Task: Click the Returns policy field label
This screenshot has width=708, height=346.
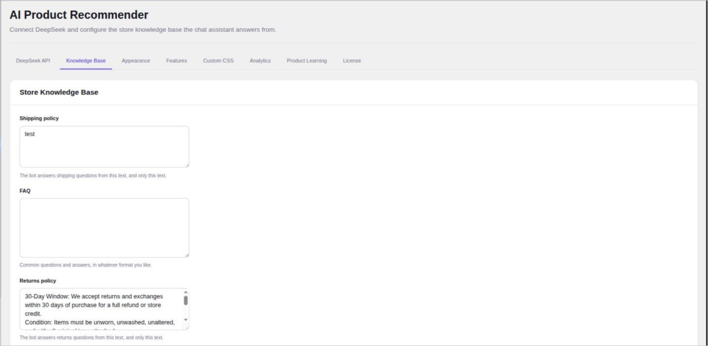Action: [x=37, y=280]
